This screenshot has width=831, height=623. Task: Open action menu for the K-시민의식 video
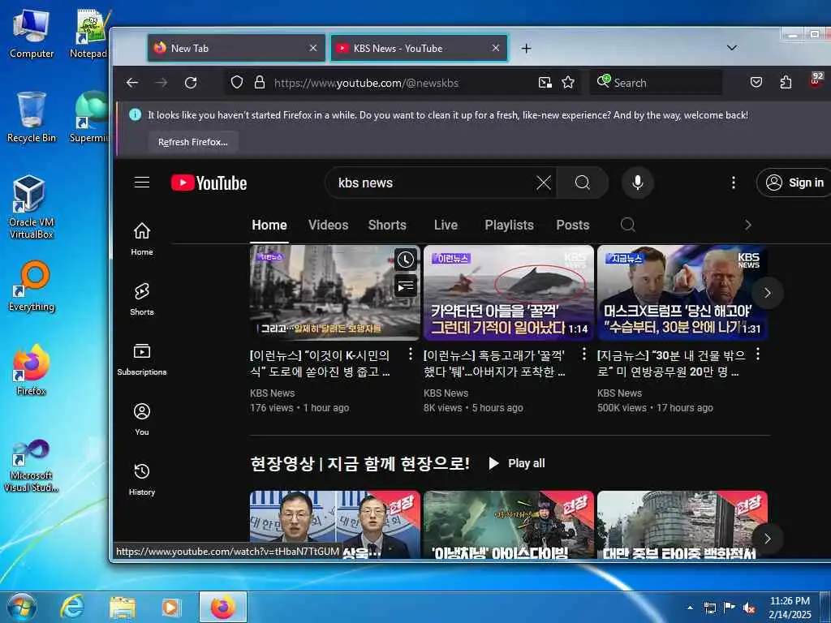pyautogui.click(x=411, y=354)
